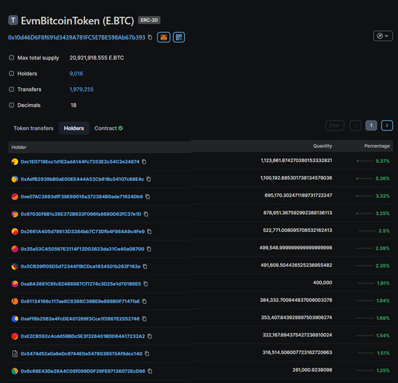Click contract file icon beside 0x5474d52a0a6e
The image size is (398, 383).
point(15,353)
